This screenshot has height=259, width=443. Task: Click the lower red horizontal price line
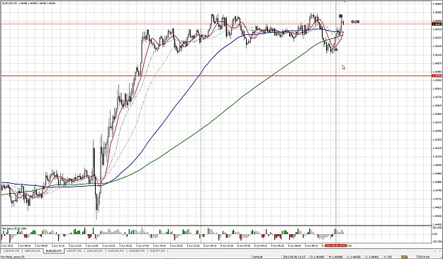216,76
